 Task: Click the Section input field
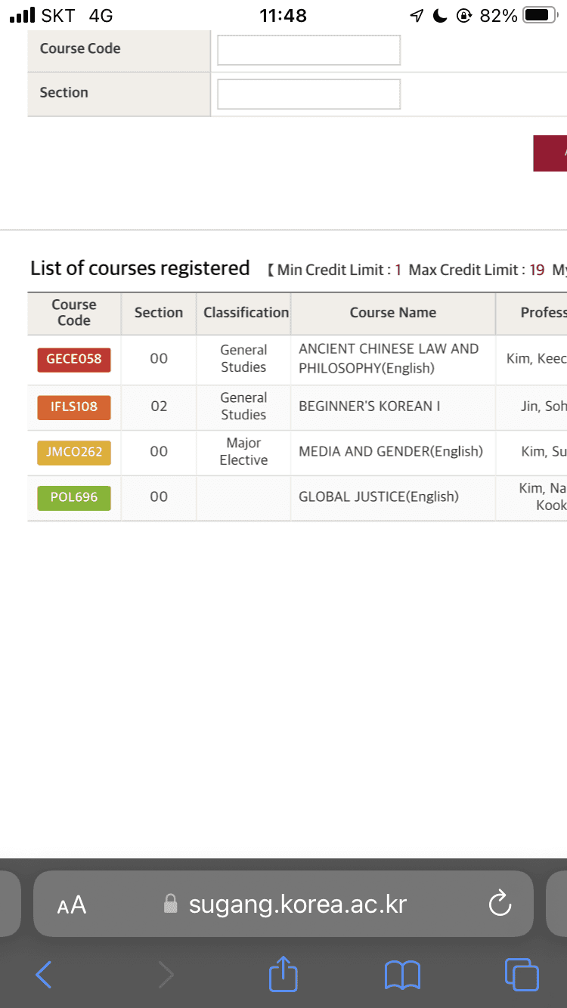308,94
